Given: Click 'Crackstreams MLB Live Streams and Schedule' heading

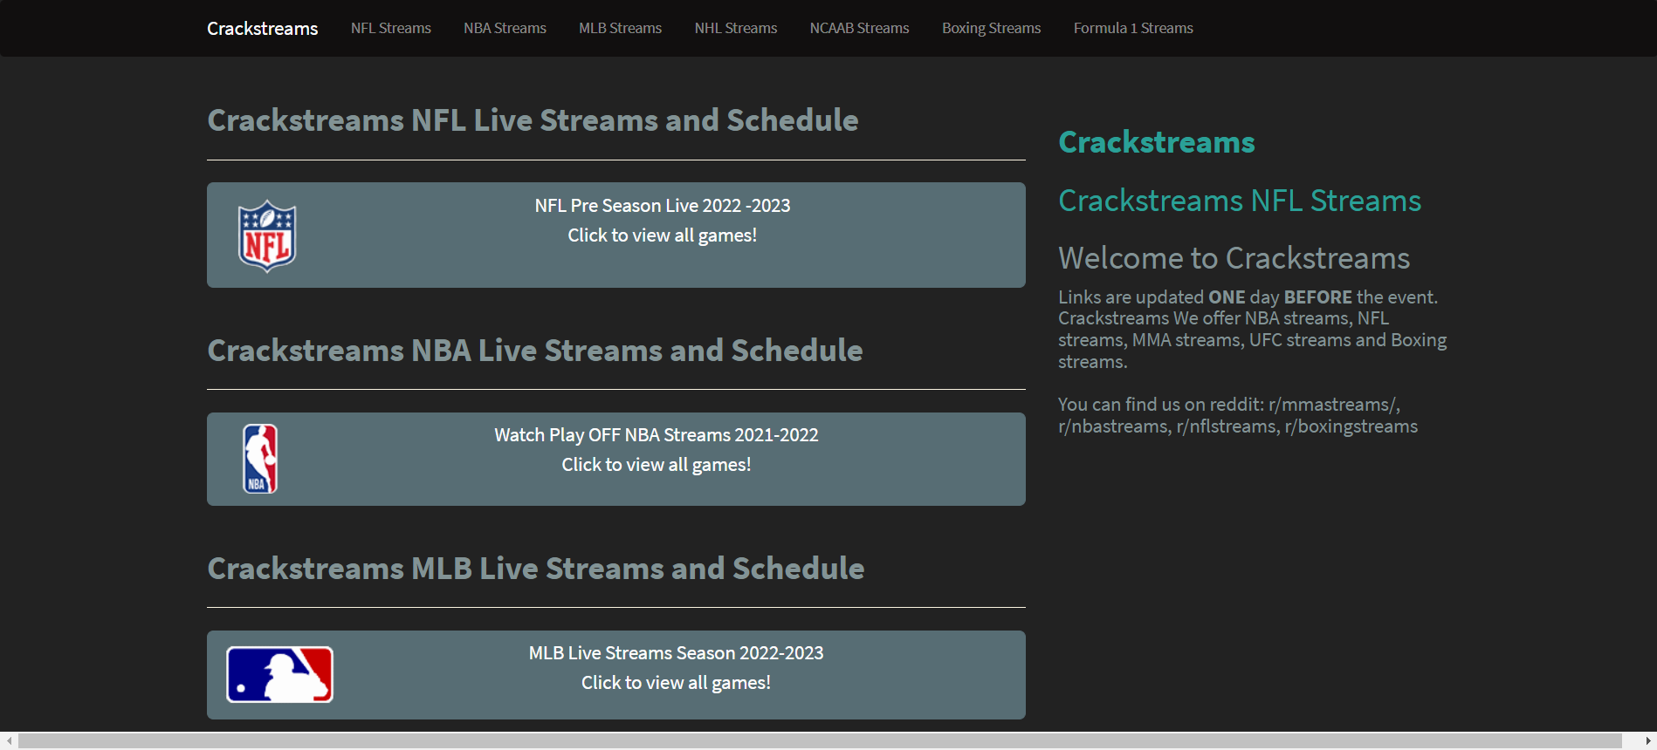Looking at the screenshot, I should point(536,569).
